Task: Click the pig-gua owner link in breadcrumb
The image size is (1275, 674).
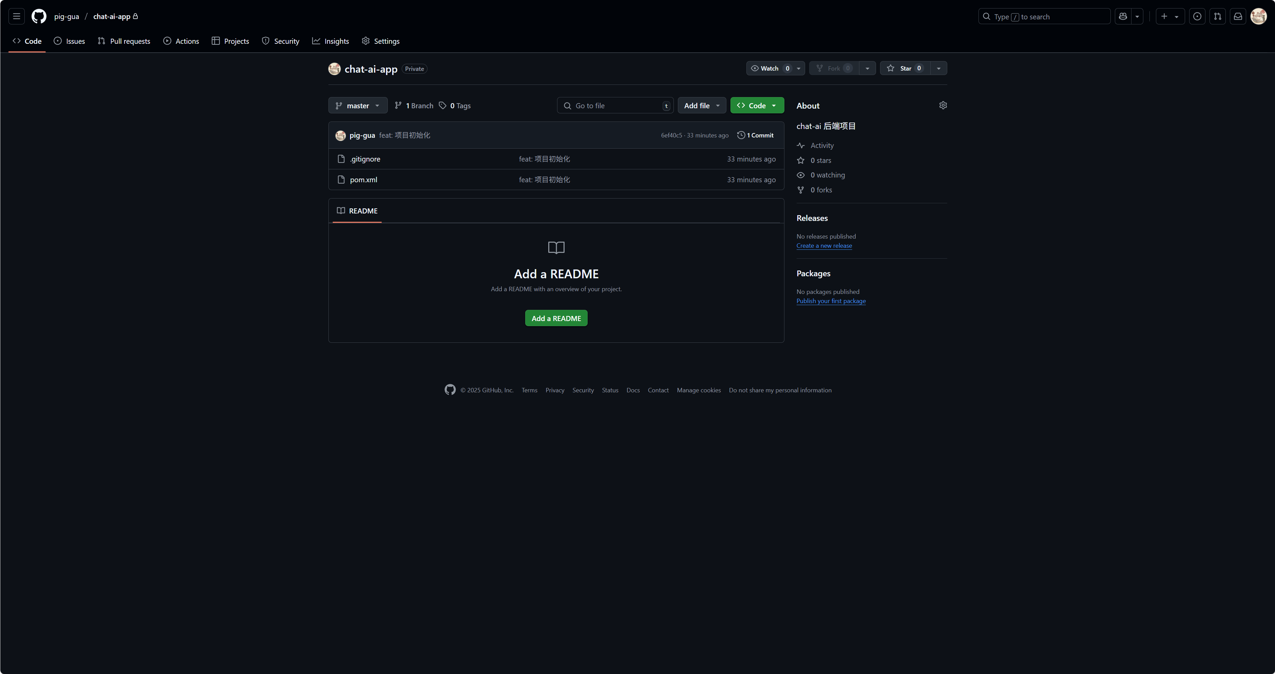Action: [x=66, y=16]
